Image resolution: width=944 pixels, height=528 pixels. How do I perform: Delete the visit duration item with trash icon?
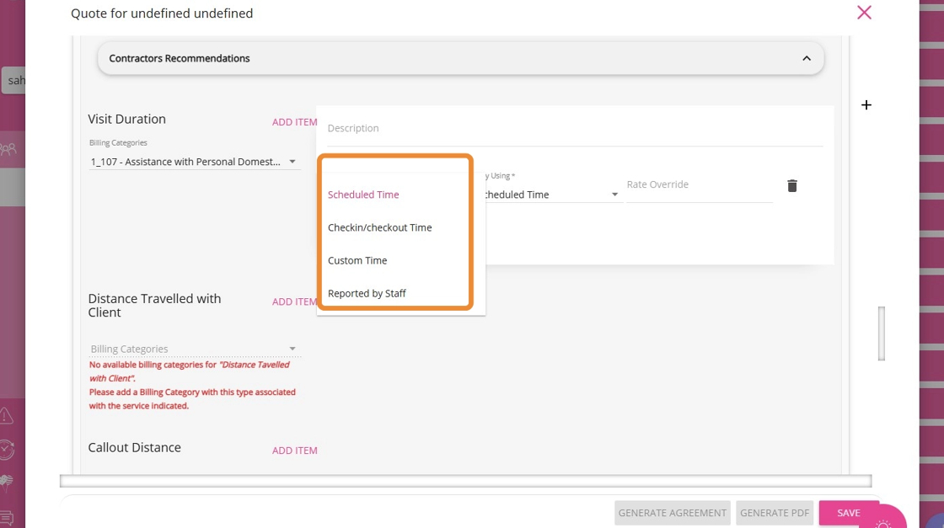tap(792, 186)
